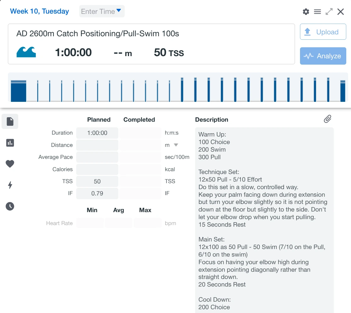351x313 pixels.
Task: Expand the distance unit dropdown arrow
Action: (176, 145)
